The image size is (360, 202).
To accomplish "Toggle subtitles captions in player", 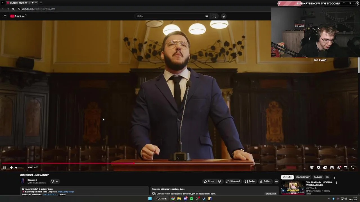I will tap(332, 167).
